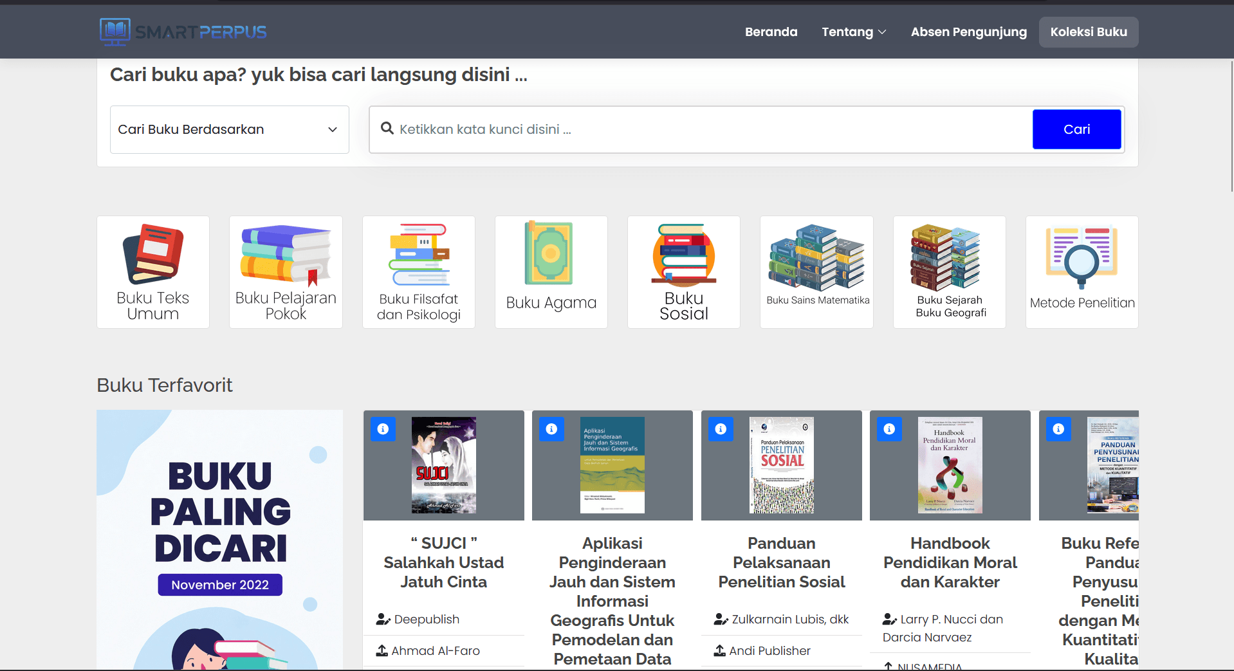1234x671 pixels.
Task: Open the Buku Sosial category icon
Action: coord(684,272)
